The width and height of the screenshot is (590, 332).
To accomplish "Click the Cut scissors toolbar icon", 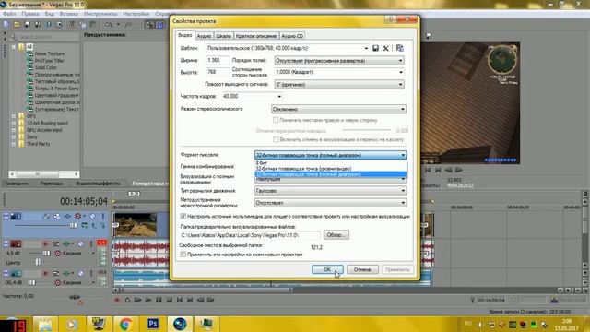I will [x=72, y=25].
